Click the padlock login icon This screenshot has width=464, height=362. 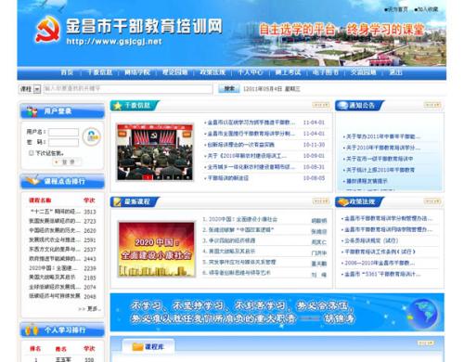pyautogui.click(x=92, y=136)
